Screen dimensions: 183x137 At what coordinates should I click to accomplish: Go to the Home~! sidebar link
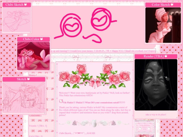(x=33, y=75)
